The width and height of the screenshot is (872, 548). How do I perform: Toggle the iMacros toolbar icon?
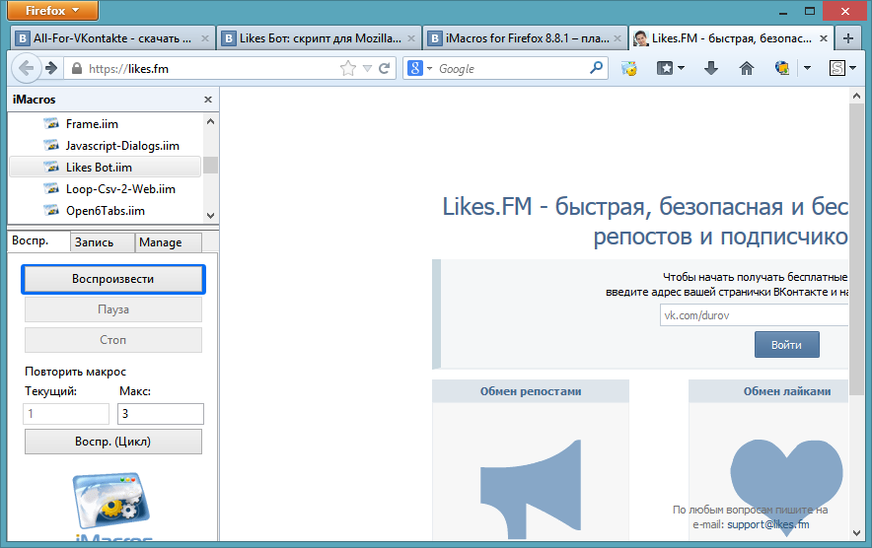629,68
